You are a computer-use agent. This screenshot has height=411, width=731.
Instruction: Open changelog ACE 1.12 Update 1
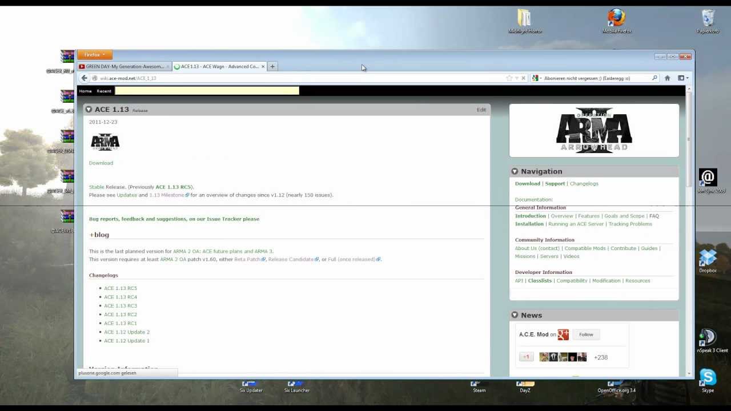point(127,341)
